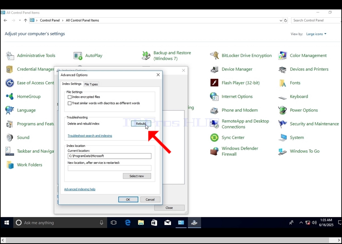Click Cancel in Advanced Options
This screenshot has height=244, width=342.
[x=150, y=199]
